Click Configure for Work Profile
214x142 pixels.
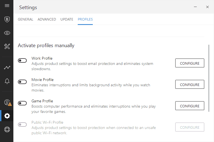(190, 63)
